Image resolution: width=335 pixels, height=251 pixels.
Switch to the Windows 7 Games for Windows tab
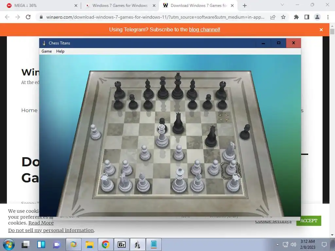point(120,6)
